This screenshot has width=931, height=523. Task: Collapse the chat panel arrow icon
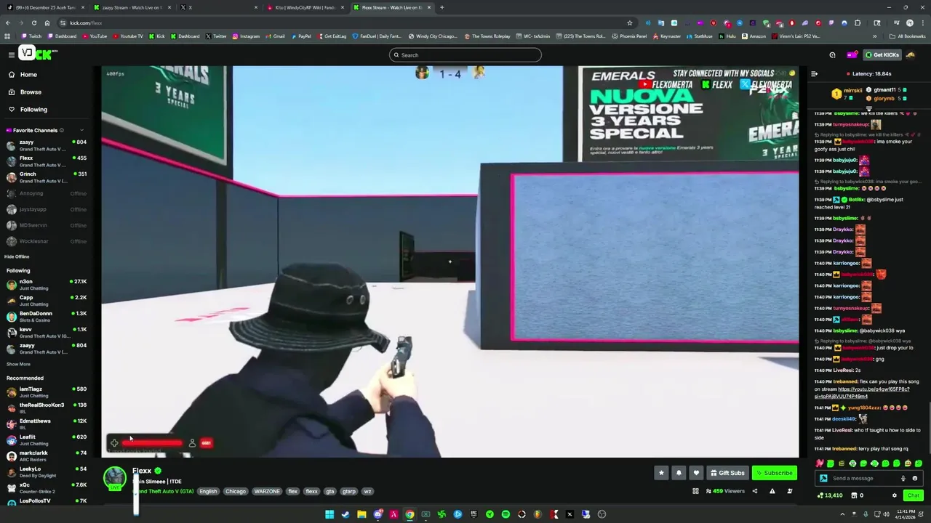pos(814,73)
